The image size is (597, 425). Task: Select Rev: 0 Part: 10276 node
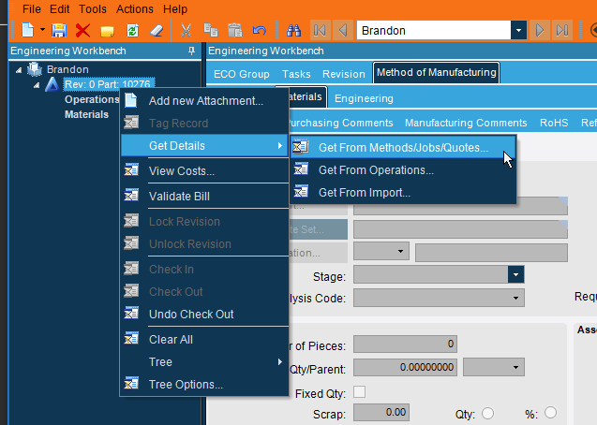click(108, 84)
